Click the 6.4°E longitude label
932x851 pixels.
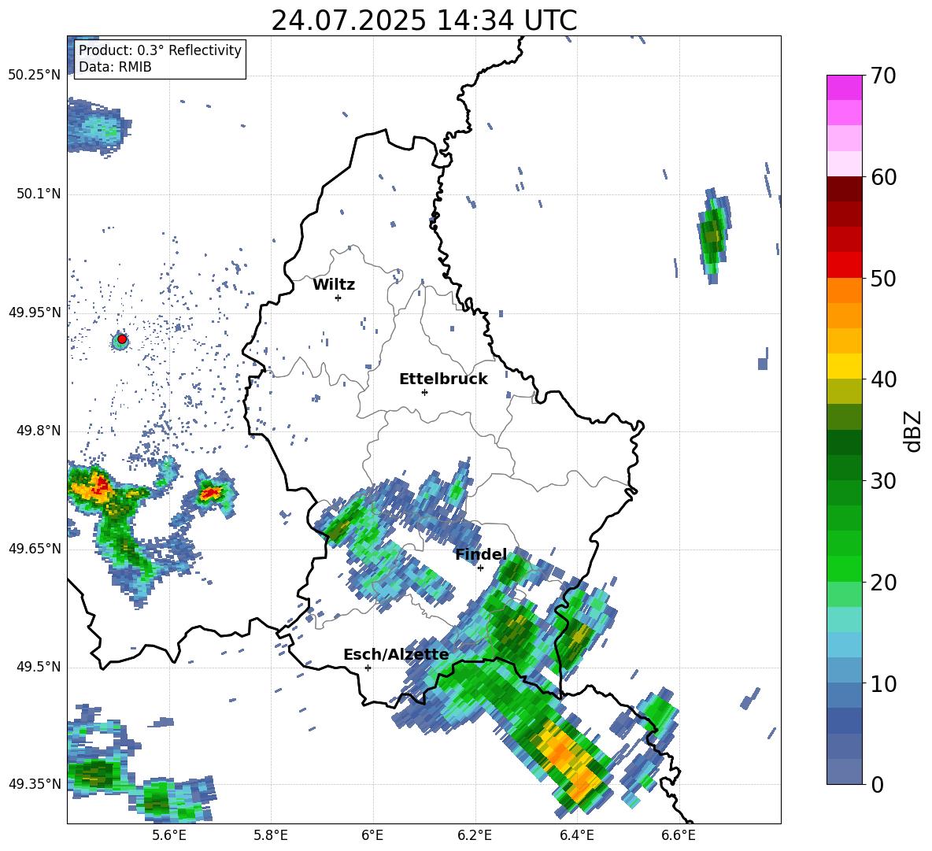(576, 835)
